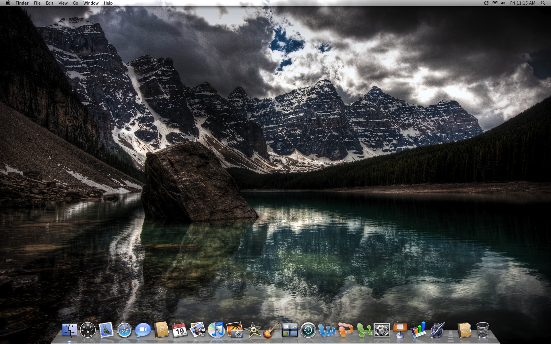Open Address Book icon beside iCal
This screenshot has width=551, height=344.
(161, 330)
